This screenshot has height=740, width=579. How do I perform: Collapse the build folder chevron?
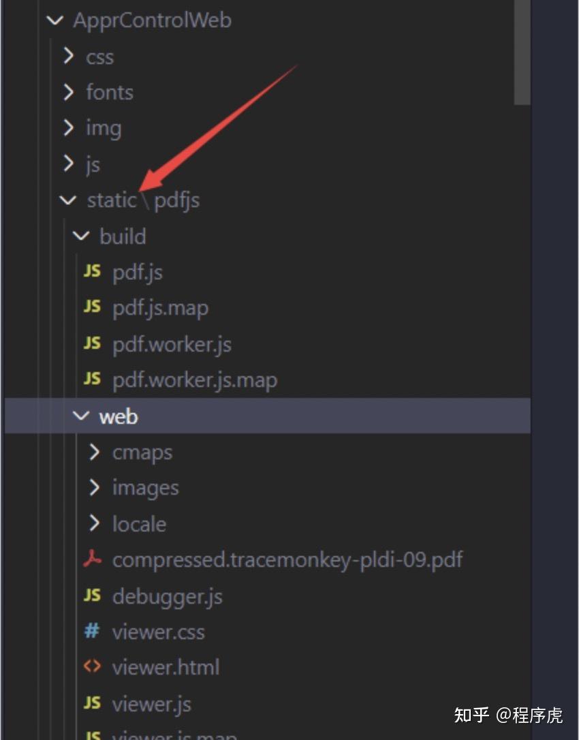point(81,236)
